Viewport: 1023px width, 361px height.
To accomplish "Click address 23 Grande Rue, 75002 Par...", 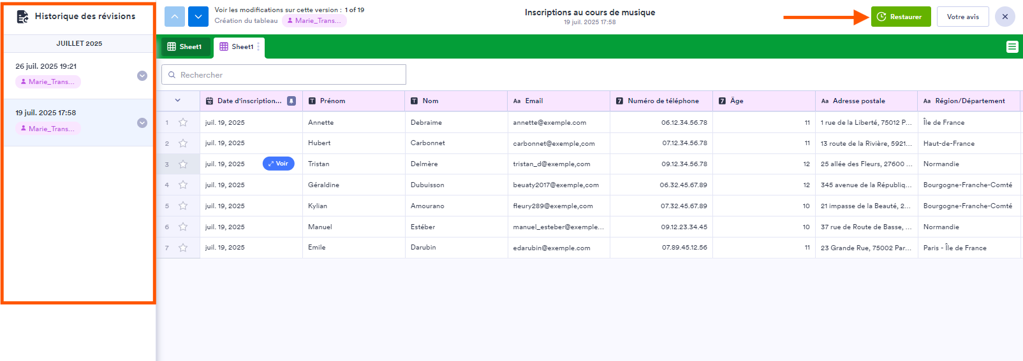I will tap(867, 248).
